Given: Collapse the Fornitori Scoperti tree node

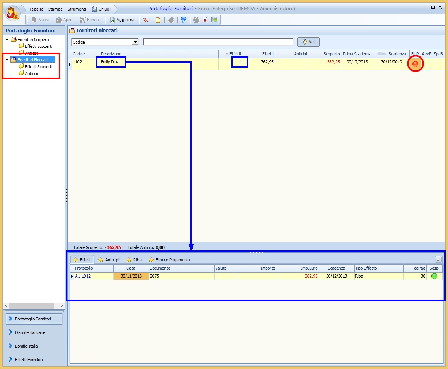Looking at the screenshot, I should tap(6, 39).
